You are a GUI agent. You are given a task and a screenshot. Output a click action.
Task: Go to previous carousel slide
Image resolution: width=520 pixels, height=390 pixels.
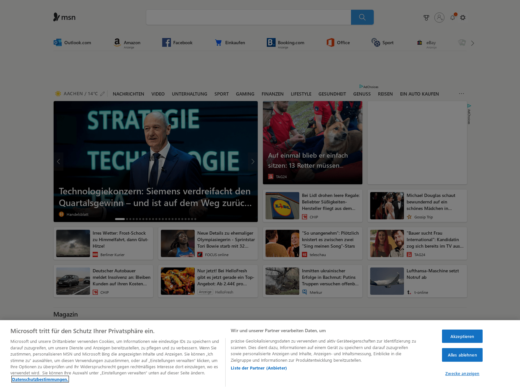pyautogui.click(x=58, y=162)
